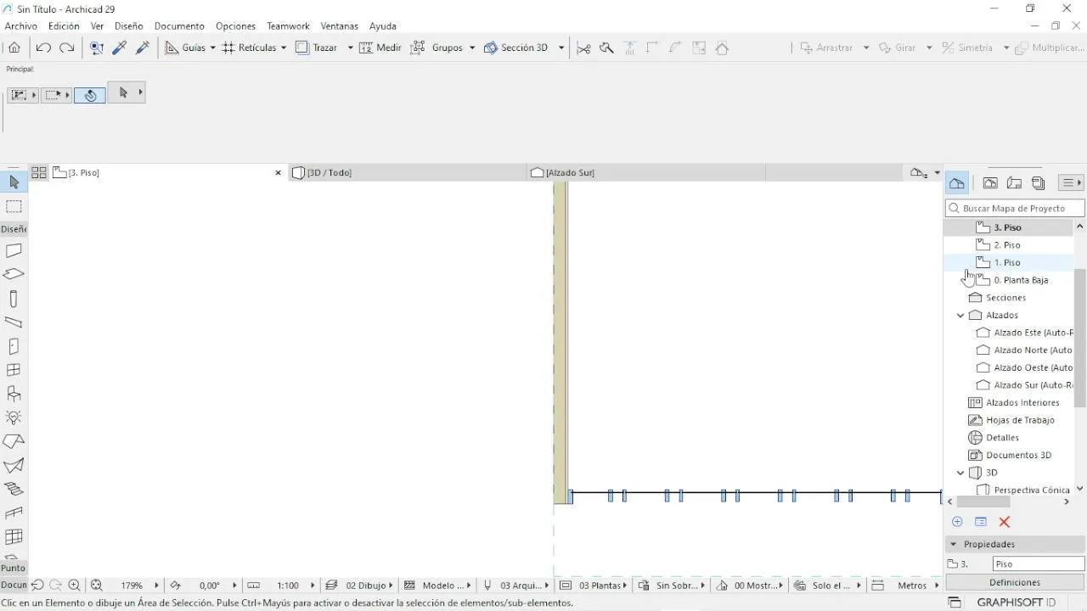This screenshot has height=611, width=1087.
Task: Open the Archivo menu
Action: coord(21,26)
